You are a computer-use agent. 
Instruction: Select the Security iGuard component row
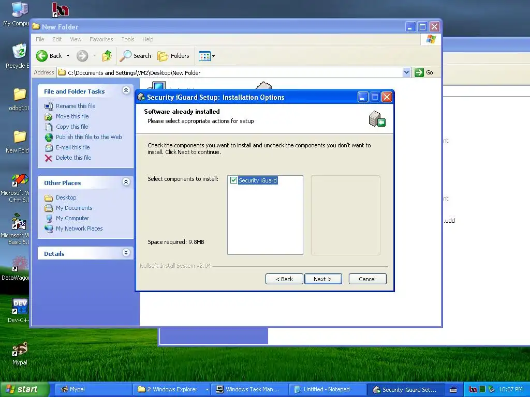point(258,180)
